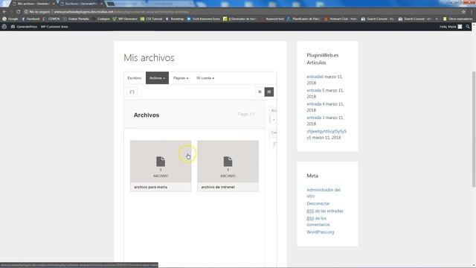Open the Hotmart Club bookmark
The width and height of the screenshot is (476, 268).
[x=341, y=19]
